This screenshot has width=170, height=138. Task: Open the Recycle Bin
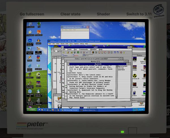pos(38,67)
